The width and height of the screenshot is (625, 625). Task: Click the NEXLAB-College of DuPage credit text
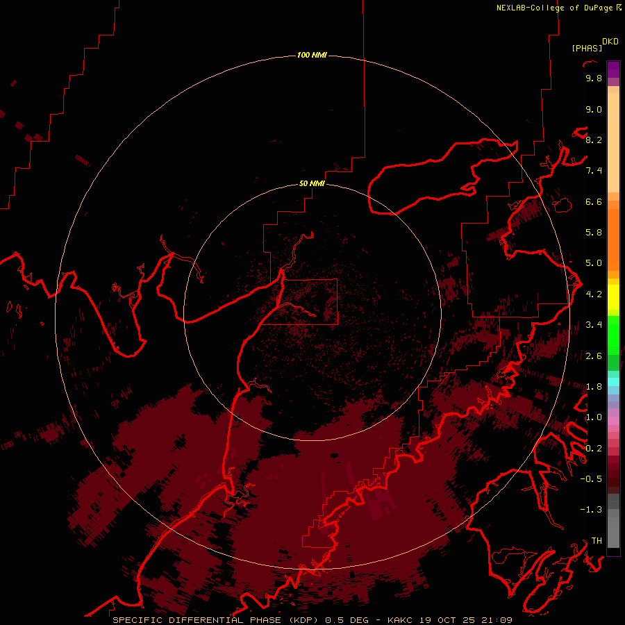[559, 8]
